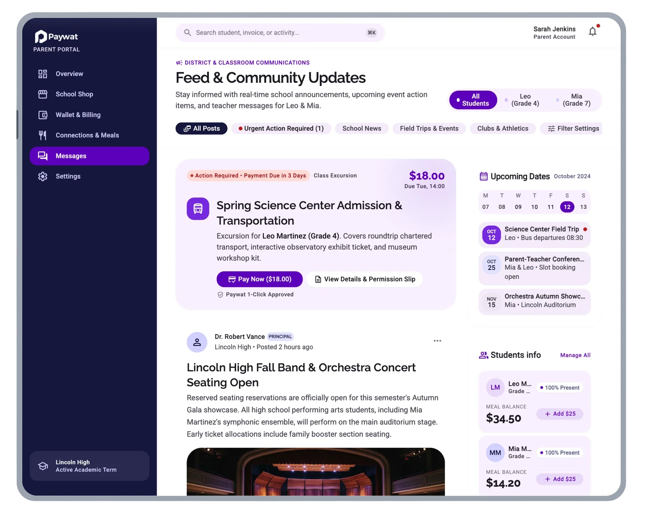646x512 pixels.
Task: Open Wallet & Billing section
Action: coord(89,115)
